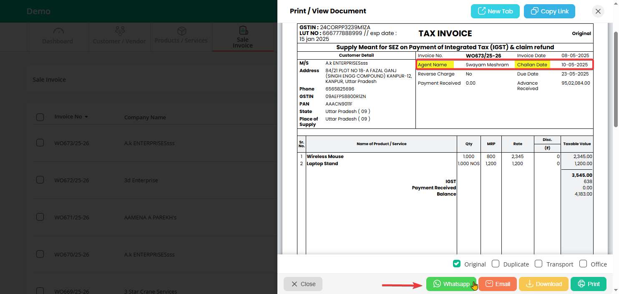
Task: Toggle select-all checkbox in table header
Action: point(40,117)
